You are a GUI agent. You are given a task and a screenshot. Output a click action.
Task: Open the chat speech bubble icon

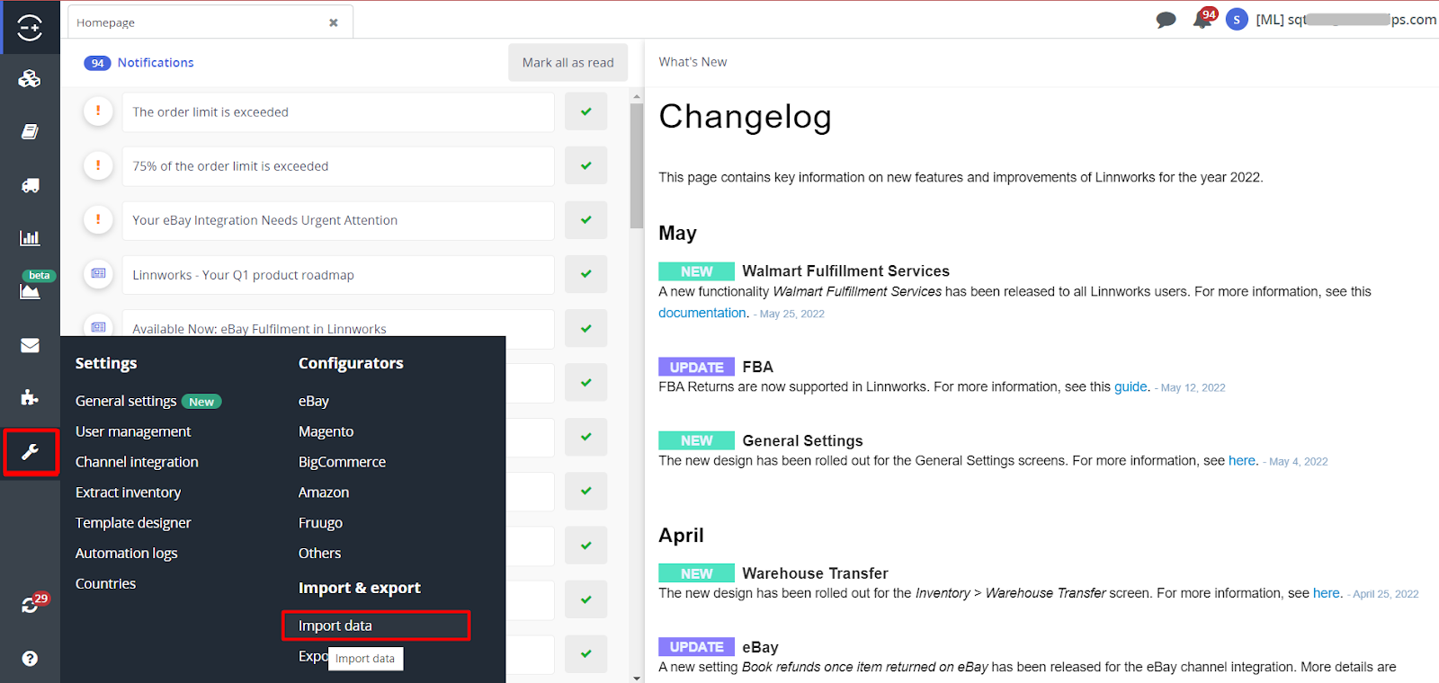[1166, 20]
